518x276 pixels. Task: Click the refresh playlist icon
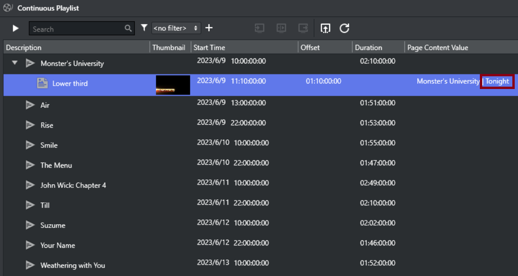(344, 28)
